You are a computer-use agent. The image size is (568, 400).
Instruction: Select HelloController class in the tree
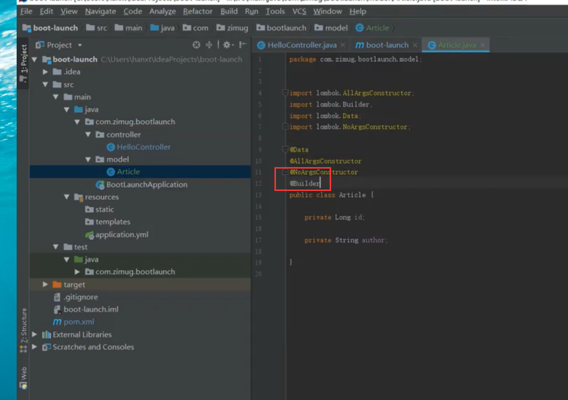[138, 147]
